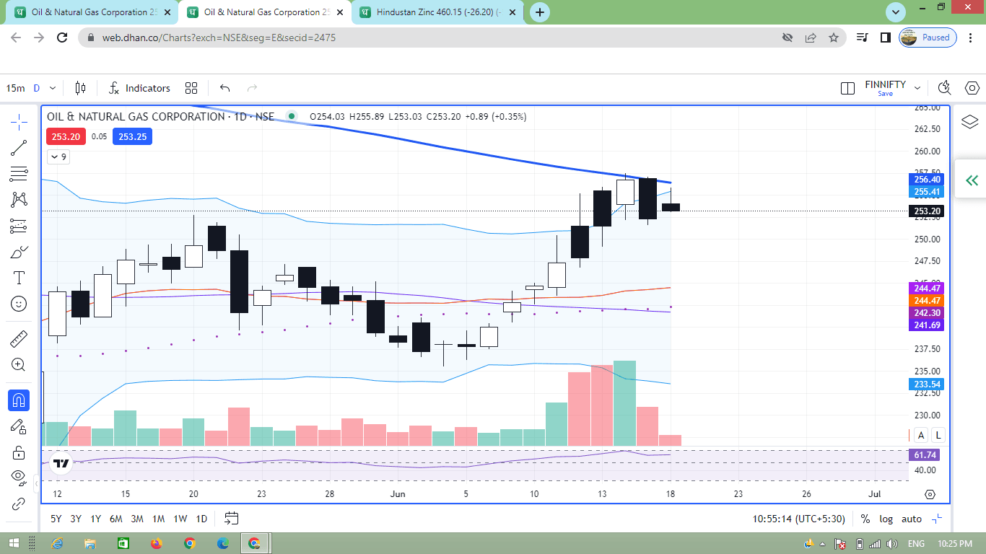Toggle lock all drawing tools
This screenshot has width=986, height=554.
[19, 452]
